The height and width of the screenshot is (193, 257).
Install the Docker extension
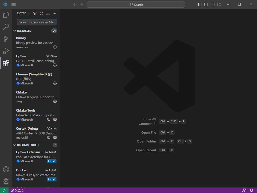[51, 179]
